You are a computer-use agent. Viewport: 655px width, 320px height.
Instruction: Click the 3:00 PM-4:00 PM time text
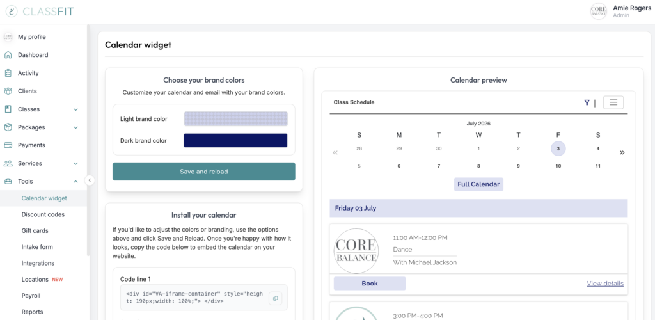tap(418, 316)
